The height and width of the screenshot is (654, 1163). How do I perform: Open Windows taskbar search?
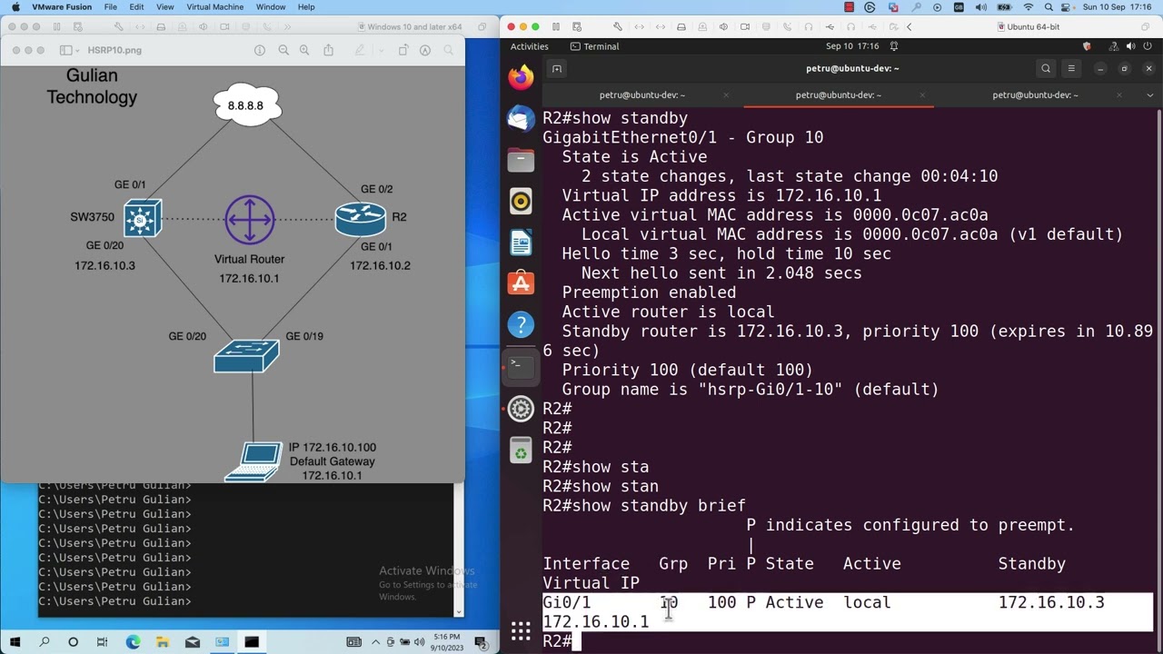[x=45, y=643]
